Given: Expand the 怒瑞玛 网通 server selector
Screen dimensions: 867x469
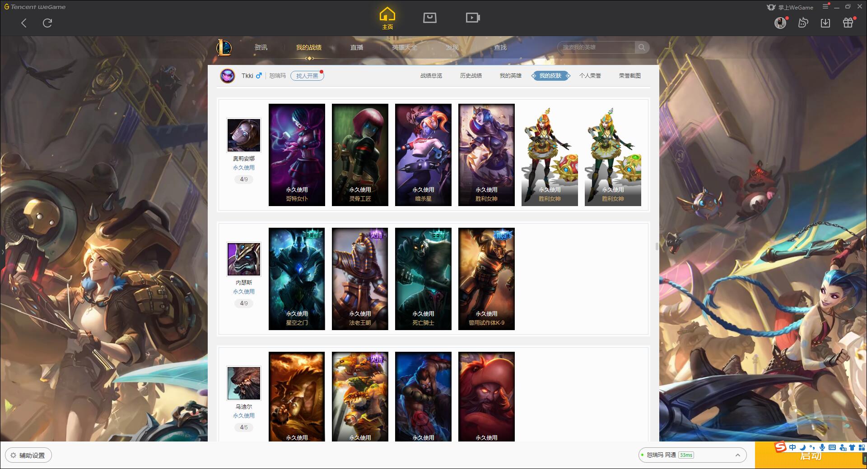Looking at the screenshot, I should pos(692,455).
